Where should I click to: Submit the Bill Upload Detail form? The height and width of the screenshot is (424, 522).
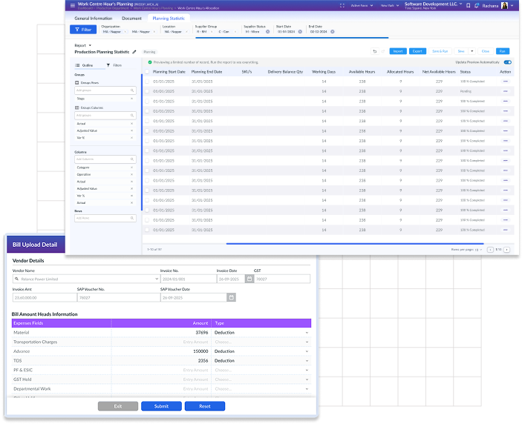point(161,406)
